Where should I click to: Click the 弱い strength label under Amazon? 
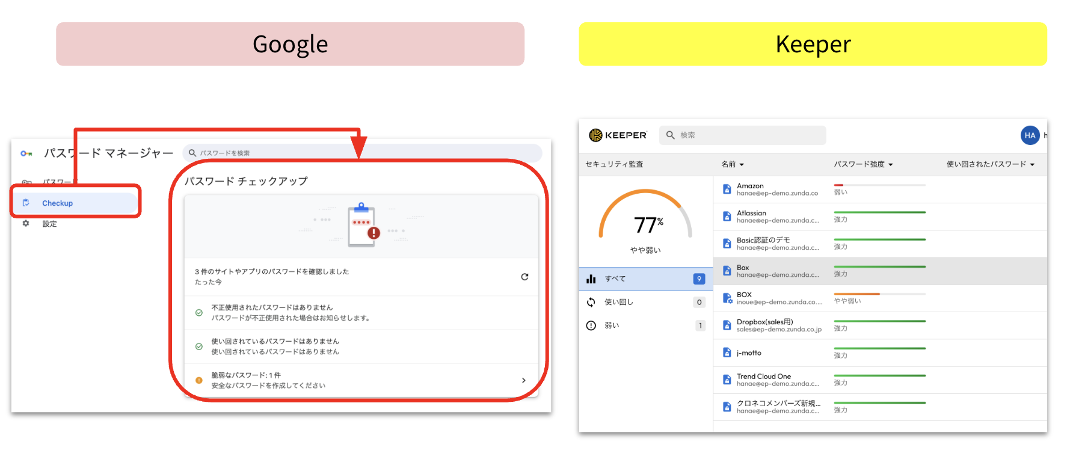840,192
